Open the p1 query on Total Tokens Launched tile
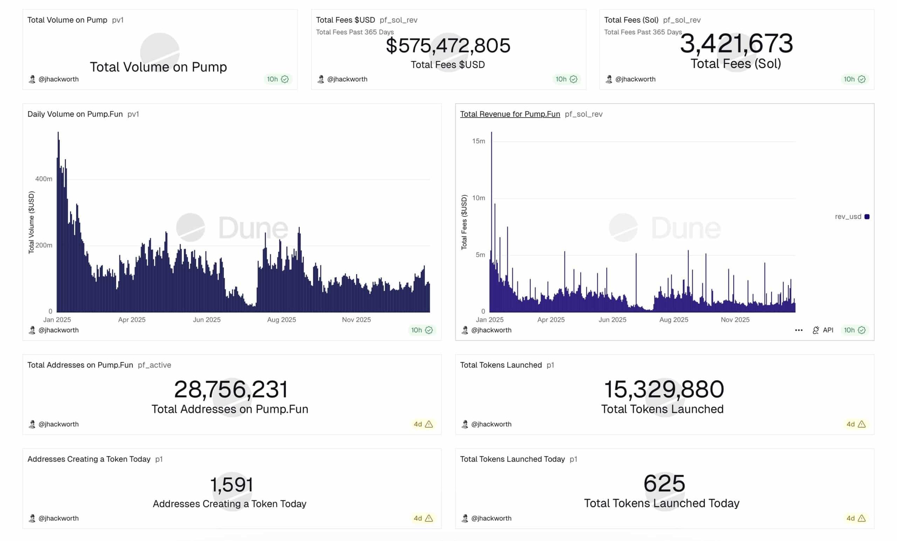This screenshot has width=897, height=541. [550, 365]
